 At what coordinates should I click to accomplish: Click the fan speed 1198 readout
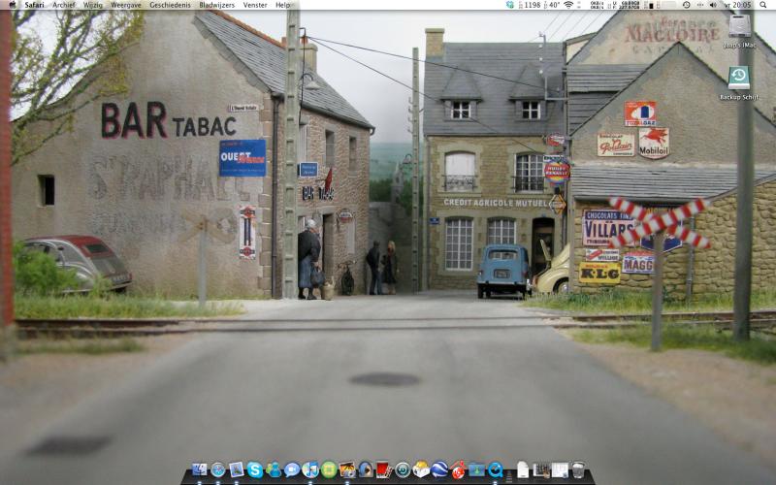coord(532,5)
